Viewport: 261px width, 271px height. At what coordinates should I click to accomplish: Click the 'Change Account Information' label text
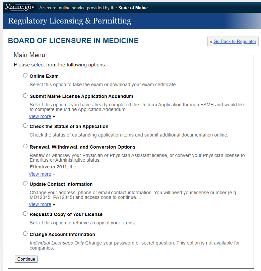(62, 234)
